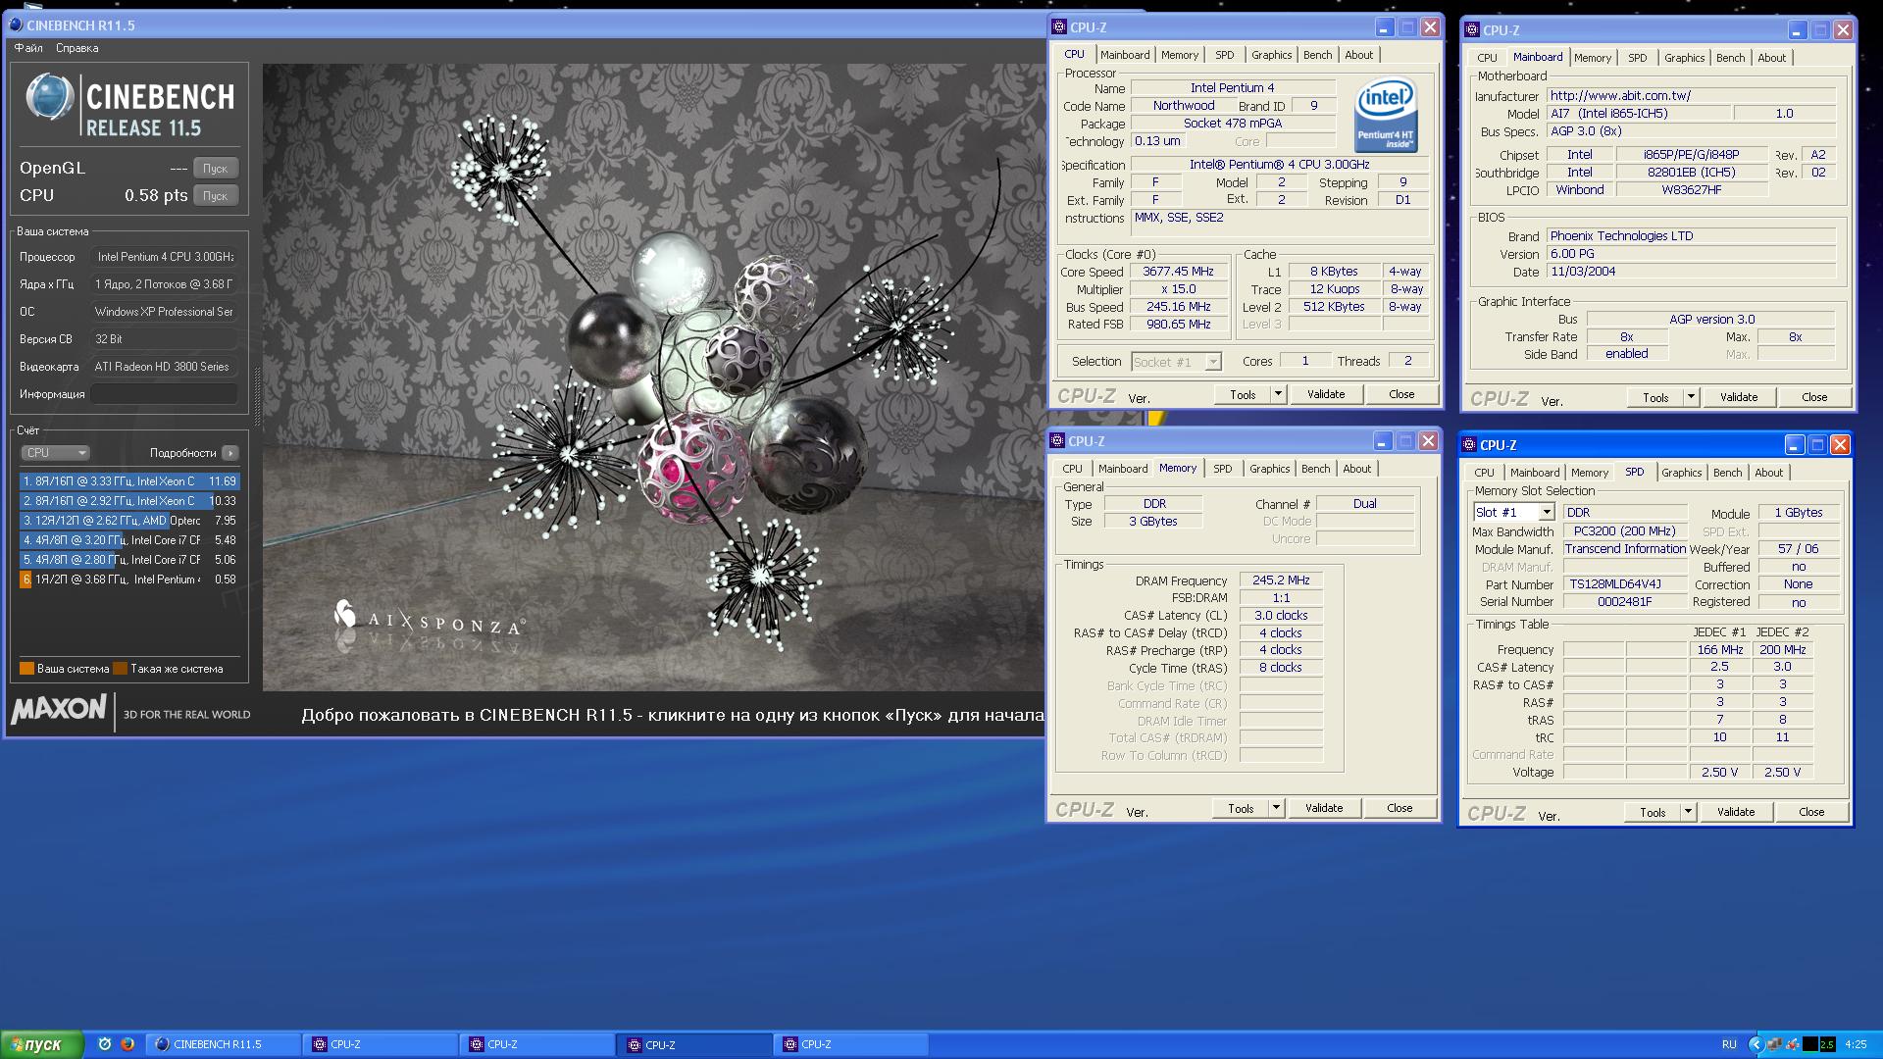Launch Firefox from quick launch
This screenshot has width=1883, height=1059.
[x=127, y=1044]
